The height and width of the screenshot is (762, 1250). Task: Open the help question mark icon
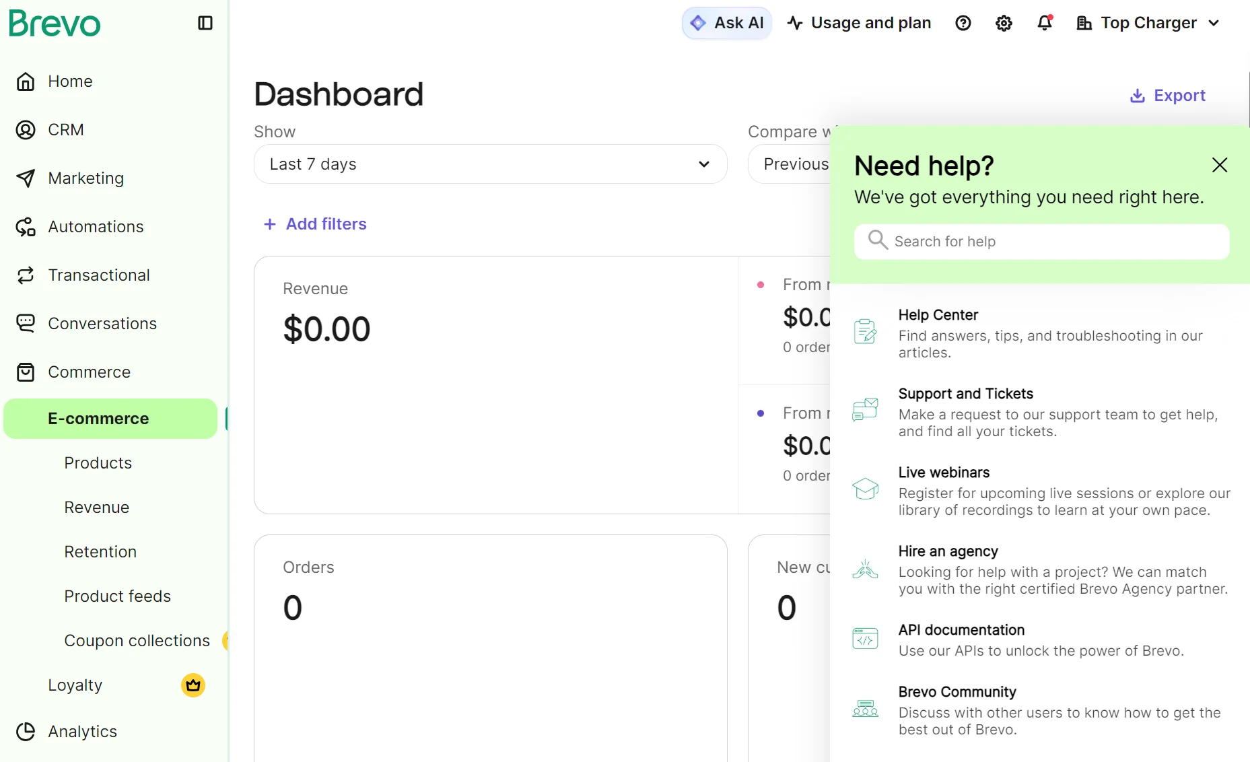(963, 23)
